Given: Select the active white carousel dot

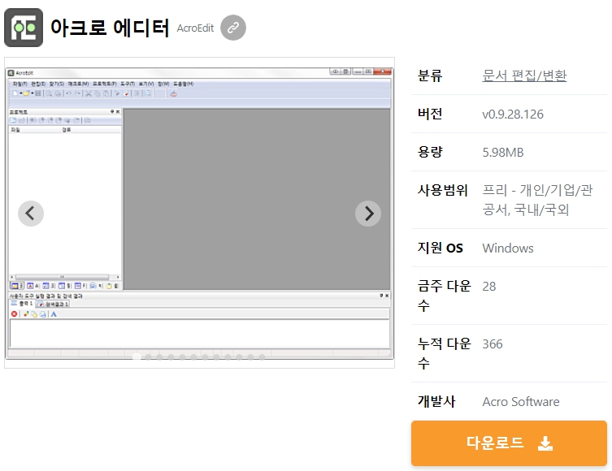Looking at the screenshot, I should click(137, 356).
